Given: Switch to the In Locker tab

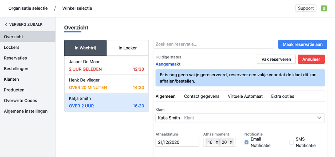Looking at the screenshot, I should pos(128,48).
